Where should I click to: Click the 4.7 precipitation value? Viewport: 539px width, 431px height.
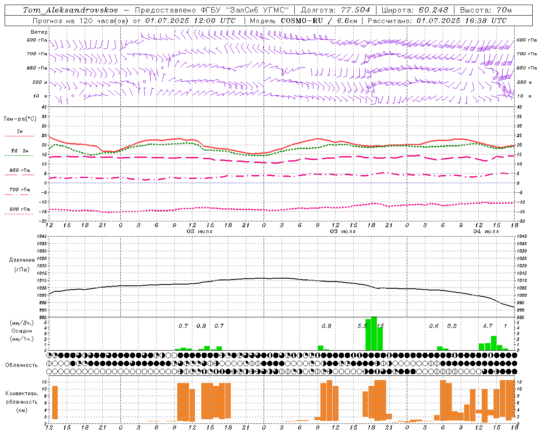(x=488, y=326)
